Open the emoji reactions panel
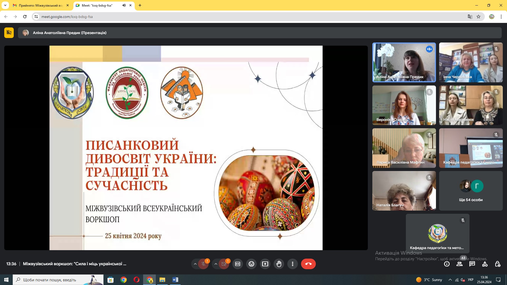Screen dimensions: 507x285 click(251, 264)
